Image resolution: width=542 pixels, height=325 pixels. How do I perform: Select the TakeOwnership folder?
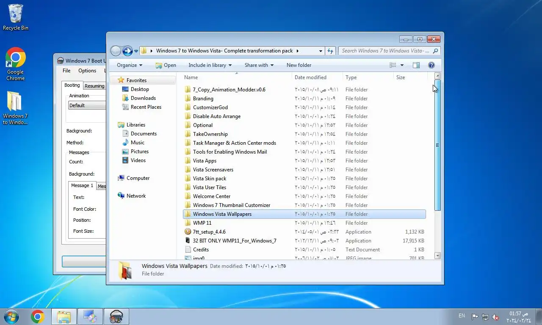click(x=304, y=134)
